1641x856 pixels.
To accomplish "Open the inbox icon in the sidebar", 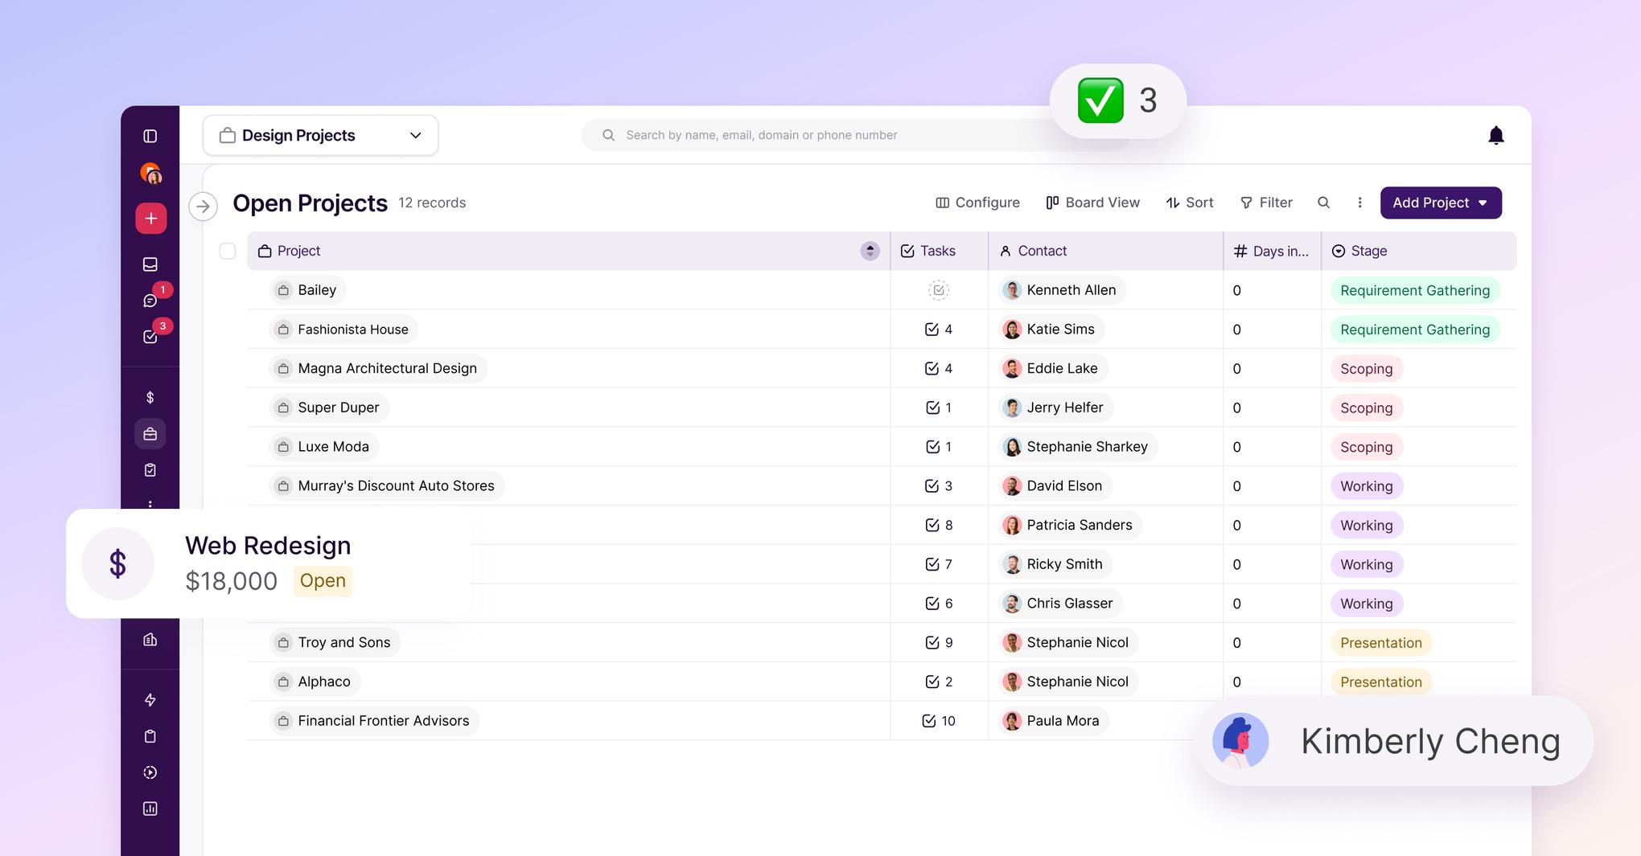I will (150, 264).
